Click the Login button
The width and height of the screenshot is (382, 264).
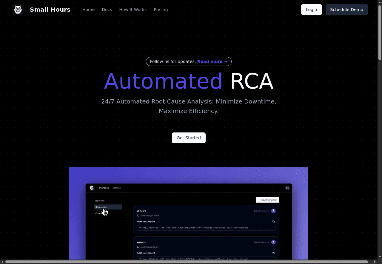311,10
